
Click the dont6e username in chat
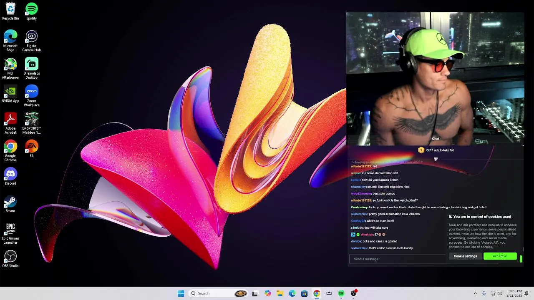[x=356, y=241]
